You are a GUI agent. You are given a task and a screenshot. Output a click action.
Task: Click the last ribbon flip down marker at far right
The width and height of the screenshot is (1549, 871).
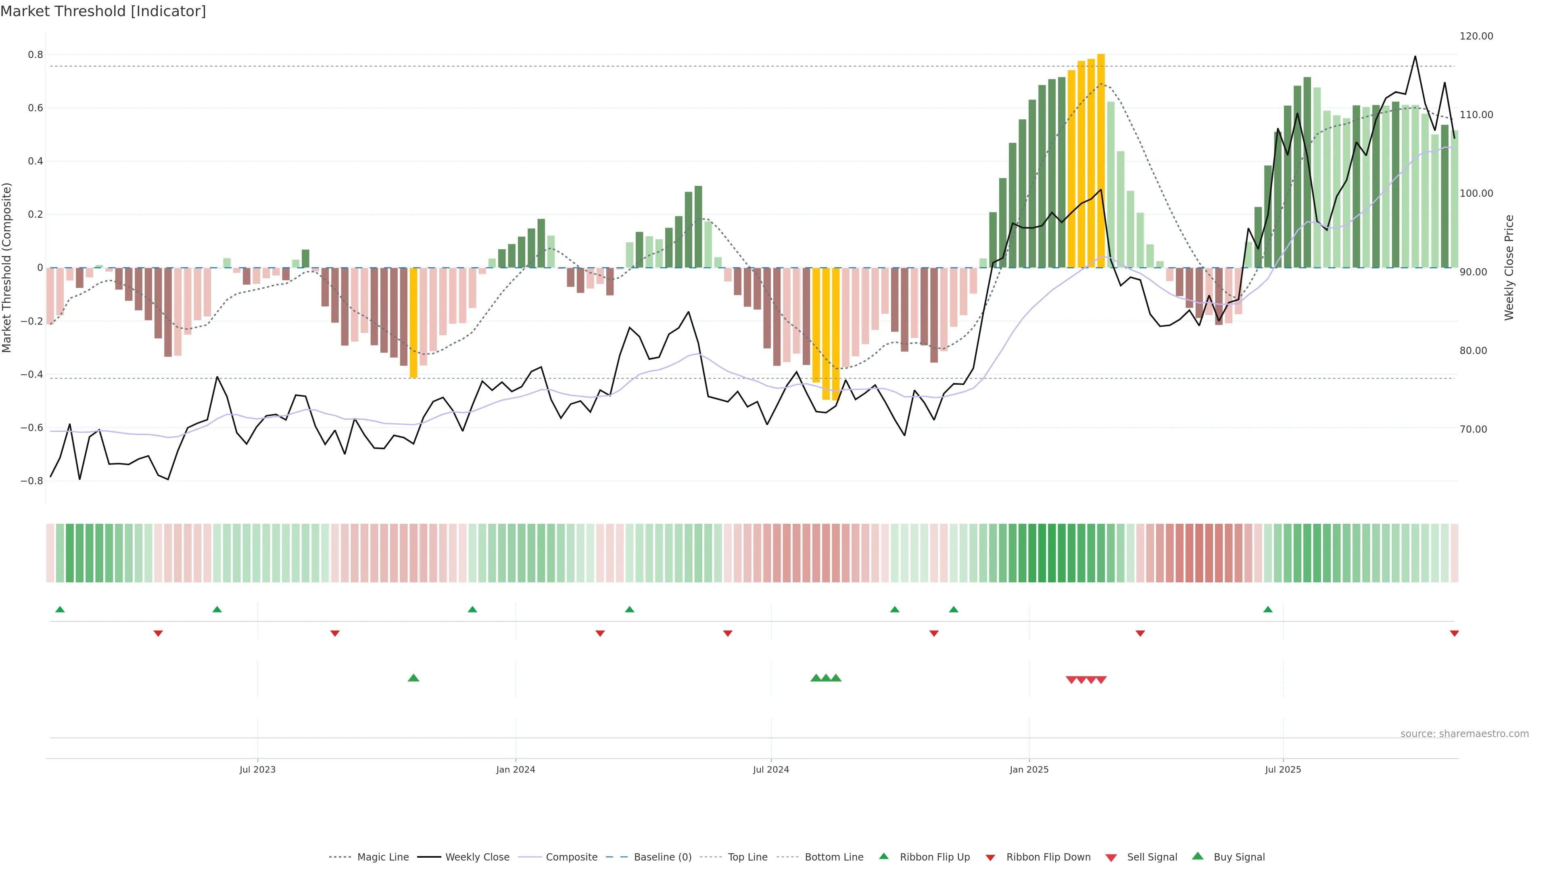tap(1454, 633)
